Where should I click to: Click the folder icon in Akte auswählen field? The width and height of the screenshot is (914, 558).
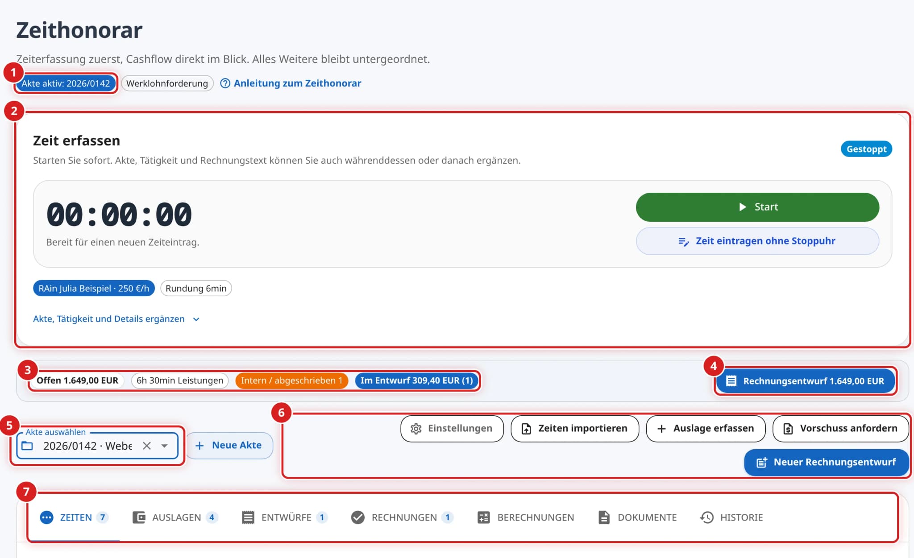[28, 446]
